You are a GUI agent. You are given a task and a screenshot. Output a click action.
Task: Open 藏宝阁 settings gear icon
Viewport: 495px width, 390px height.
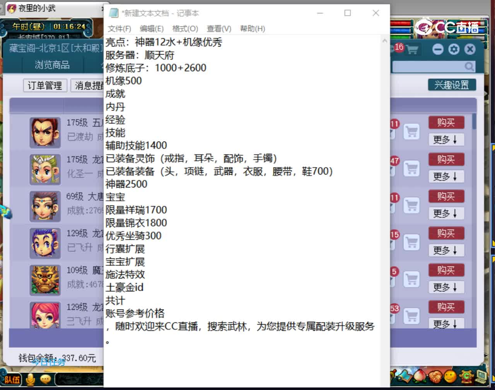[x=454, y=49]
